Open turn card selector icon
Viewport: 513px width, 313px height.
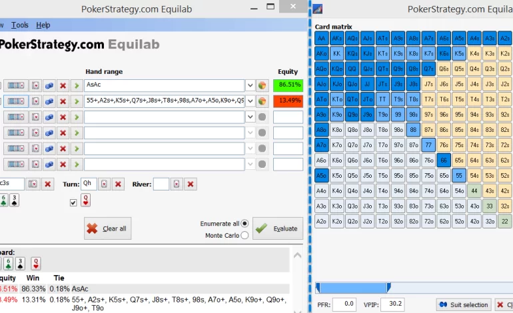(104, 184)
